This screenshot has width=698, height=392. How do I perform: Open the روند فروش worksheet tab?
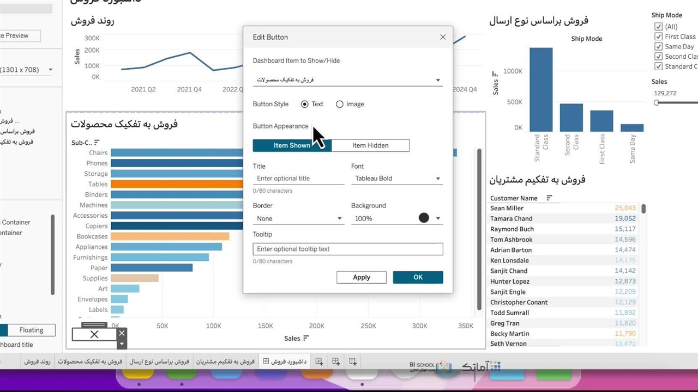[38, 362]
